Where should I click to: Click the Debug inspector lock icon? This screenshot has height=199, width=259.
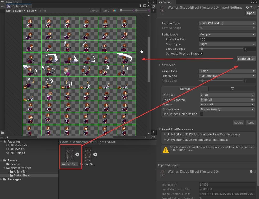pos(252,2)
